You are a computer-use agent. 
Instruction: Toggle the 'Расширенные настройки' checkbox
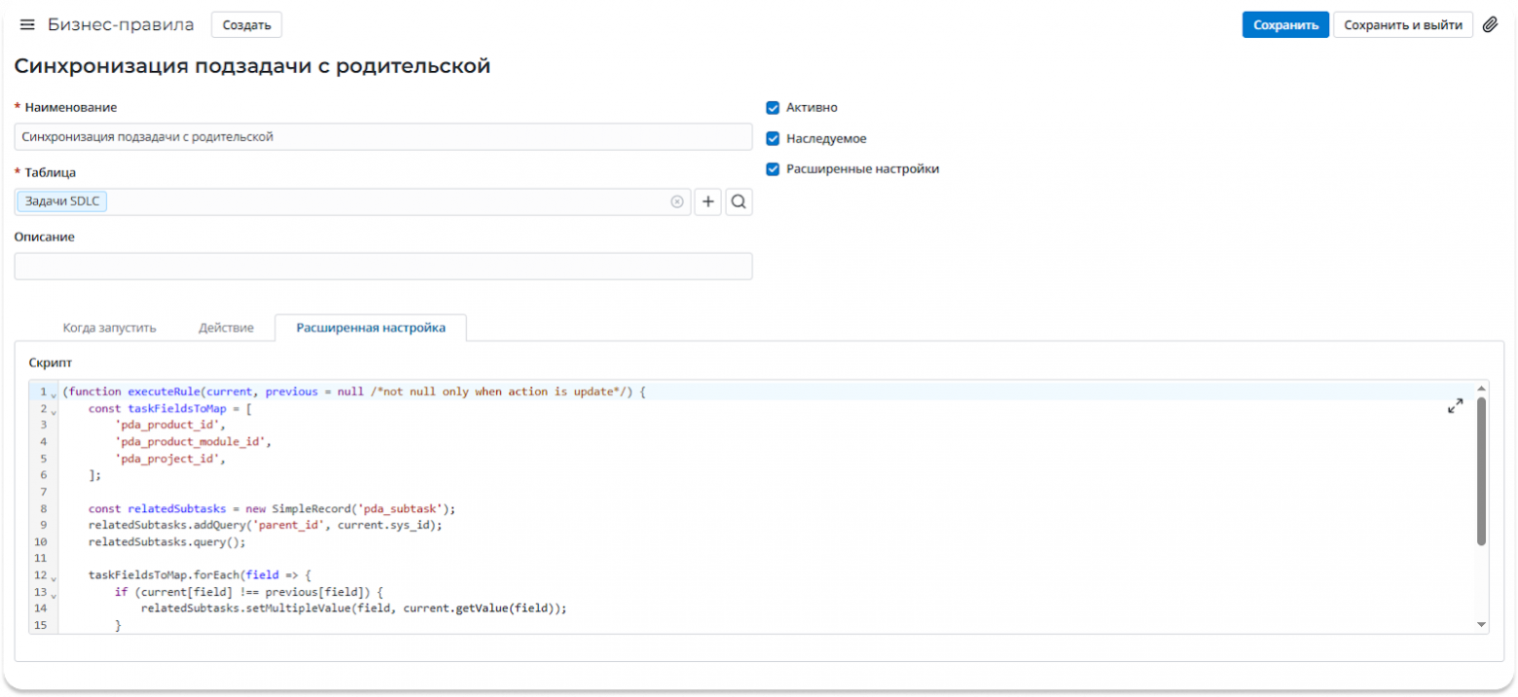tap(773, 169)
